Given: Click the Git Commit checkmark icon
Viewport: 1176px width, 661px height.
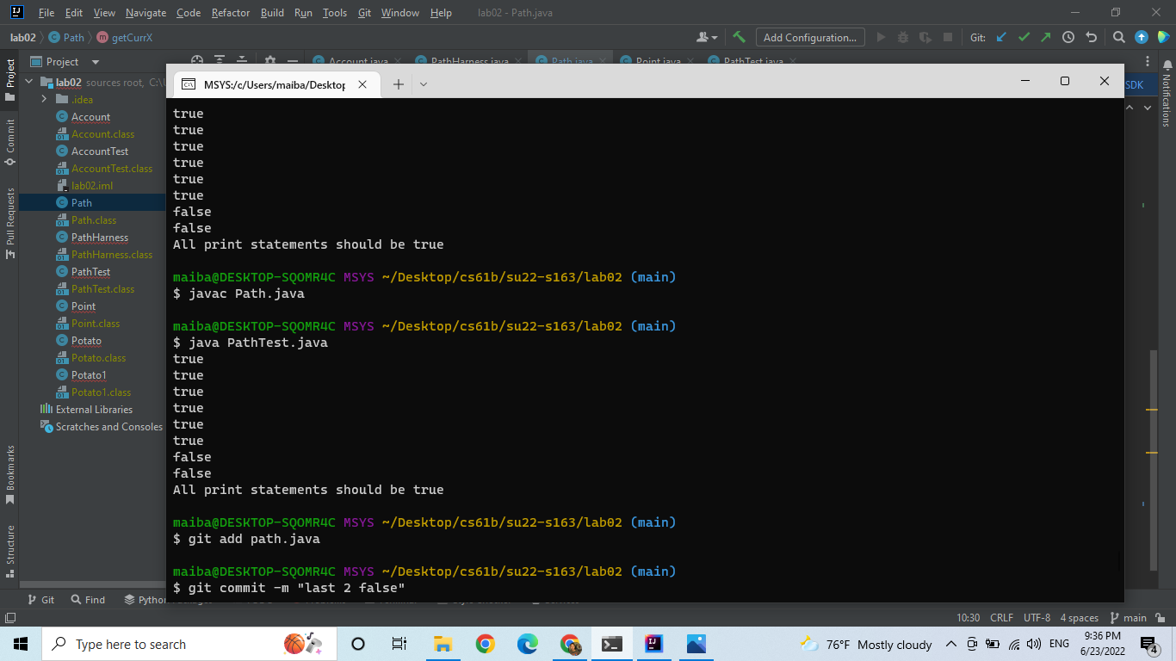Looking at the screenshot, I should (x=1024, y=37).
